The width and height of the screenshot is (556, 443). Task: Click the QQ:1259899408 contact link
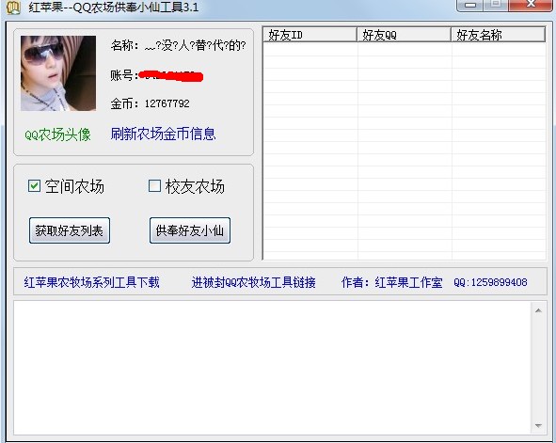pyautogui.click(x=490, y=282)
